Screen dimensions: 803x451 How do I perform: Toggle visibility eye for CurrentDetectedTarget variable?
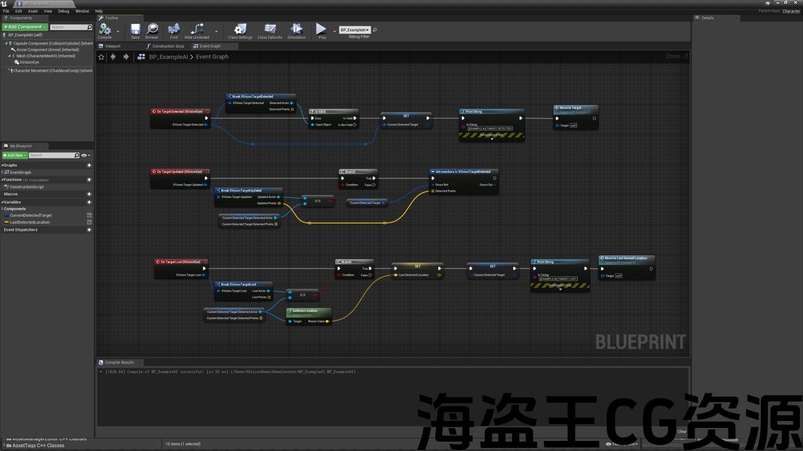(89, 215)
